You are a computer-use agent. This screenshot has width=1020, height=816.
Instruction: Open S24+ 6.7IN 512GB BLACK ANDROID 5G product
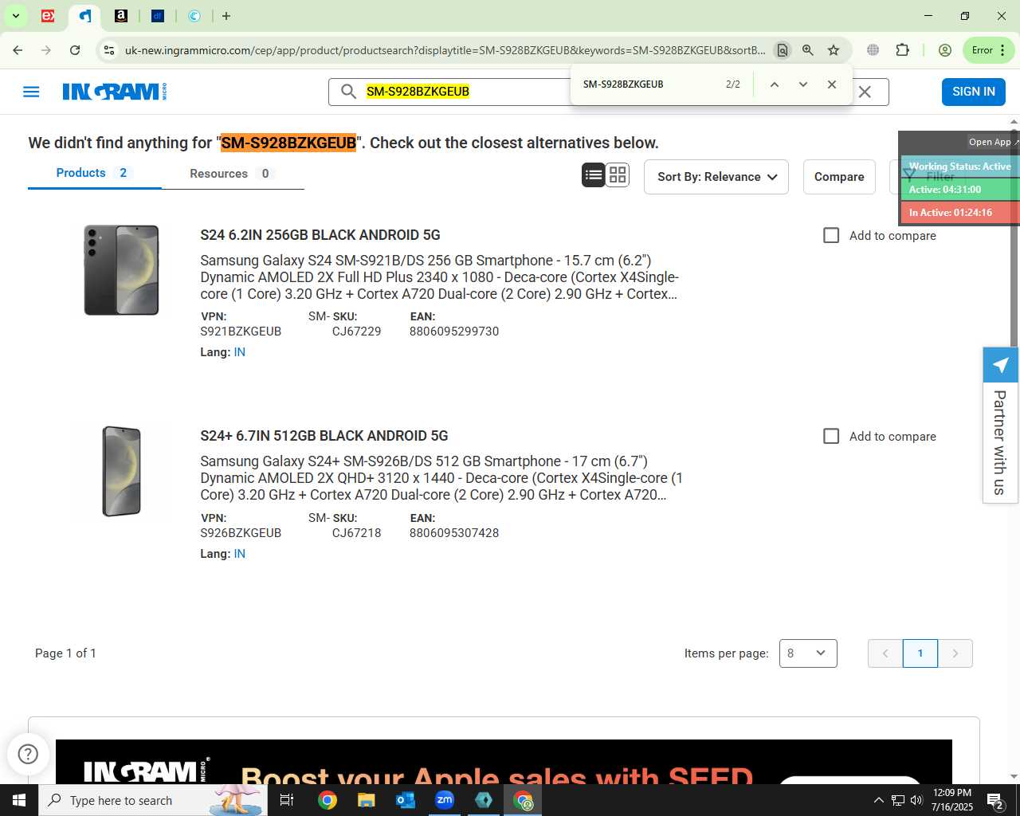click(x=324, y=436)
